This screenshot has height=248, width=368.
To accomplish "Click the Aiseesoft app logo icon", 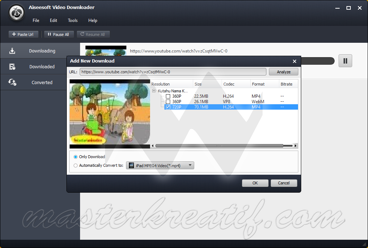I will tap(17, 13).
